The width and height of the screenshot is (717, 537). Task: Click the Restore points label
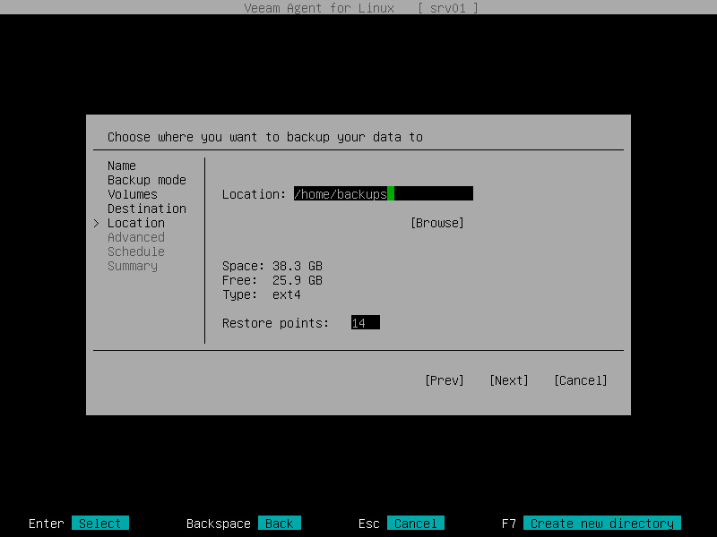pos(276,323)
